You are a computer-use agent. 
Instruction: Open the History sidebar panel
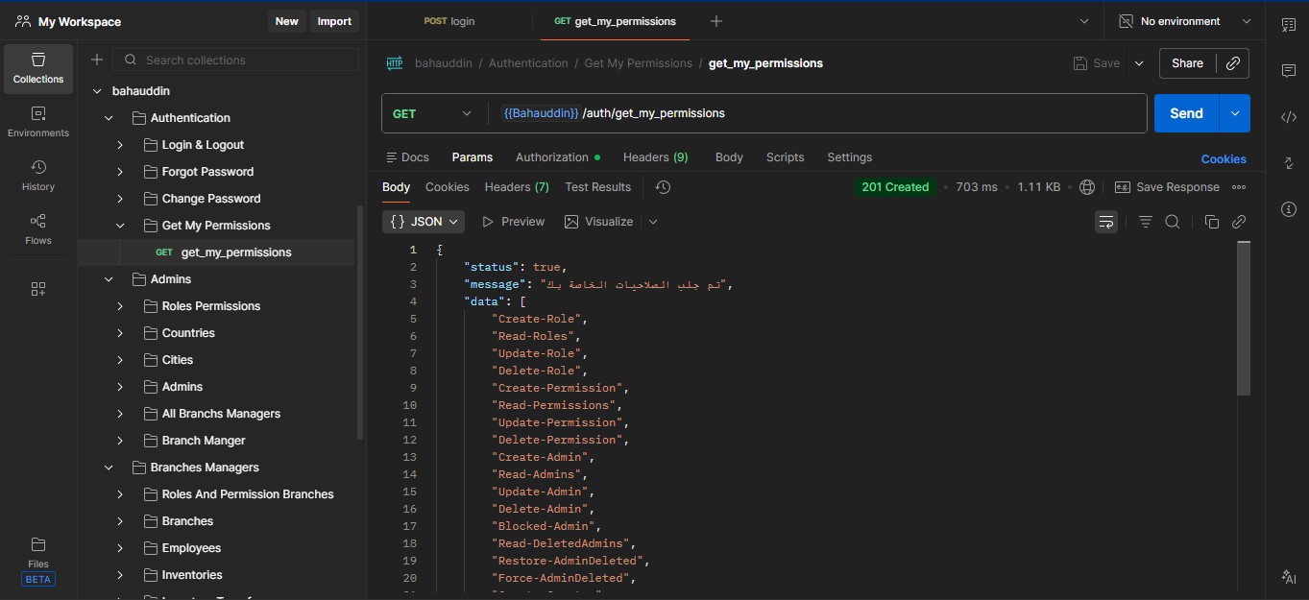38,176
